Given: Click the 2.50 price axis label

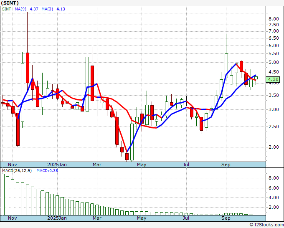Looking at the screenshot, I should [x=273, y=127].
